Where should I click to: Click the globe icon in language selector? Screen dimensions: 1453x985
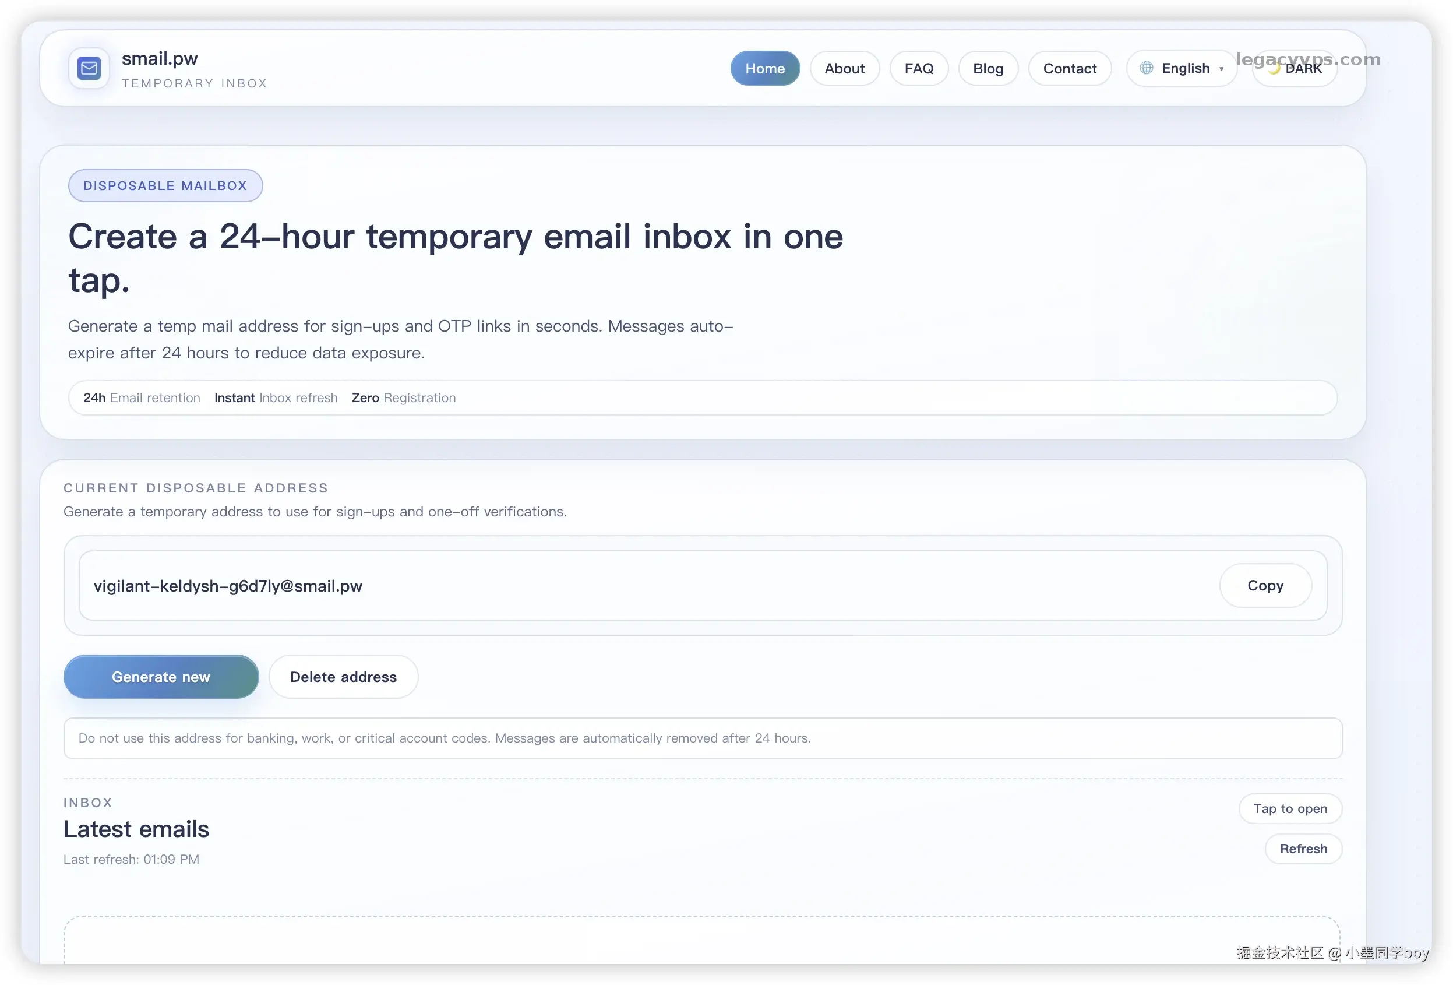[x=1146, y=68]
